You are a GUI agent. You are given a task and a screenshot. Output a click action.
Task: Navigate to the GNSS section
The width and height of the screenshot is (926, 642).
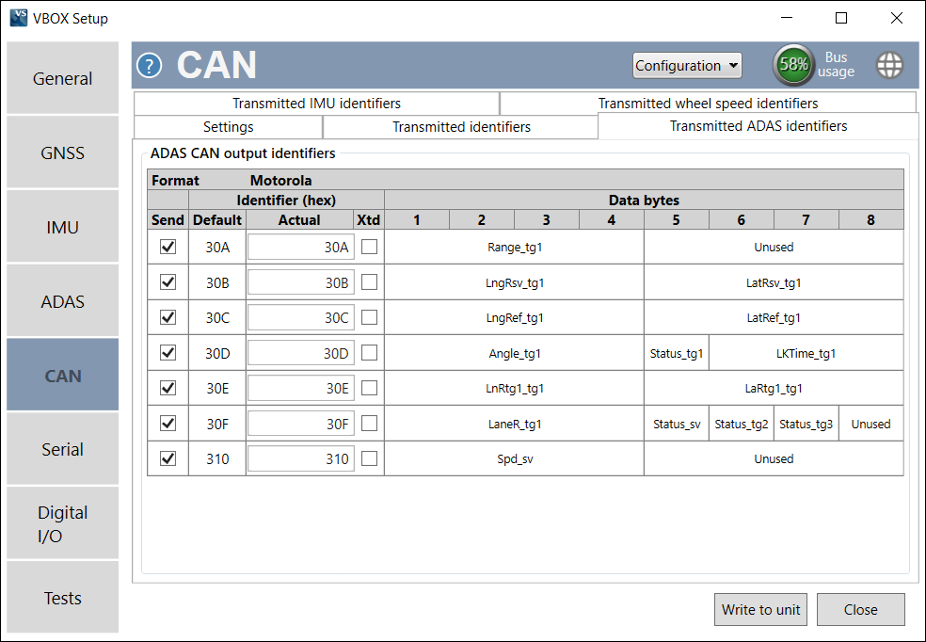pos(62,152)
